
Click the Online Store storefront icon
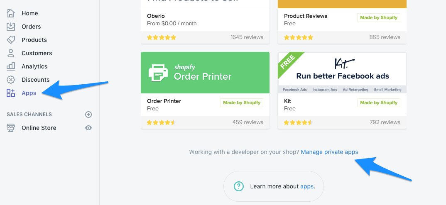point(11,128)
